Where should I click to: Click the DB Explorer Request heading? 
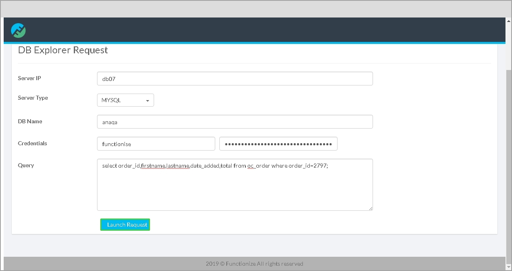[x=63, y=50]
